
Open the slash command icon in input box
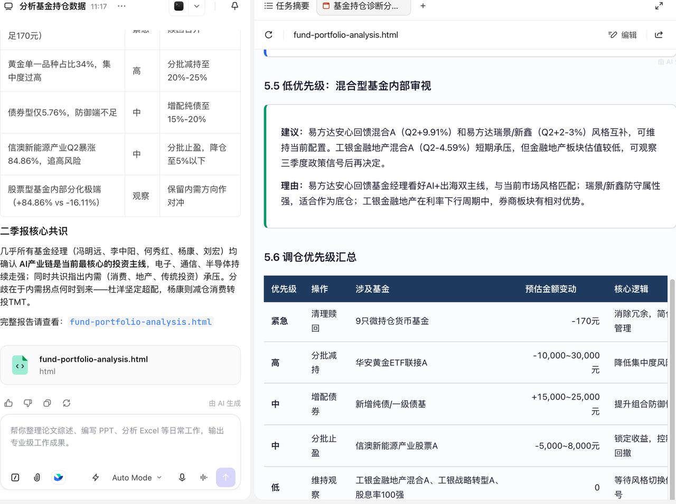15,478
